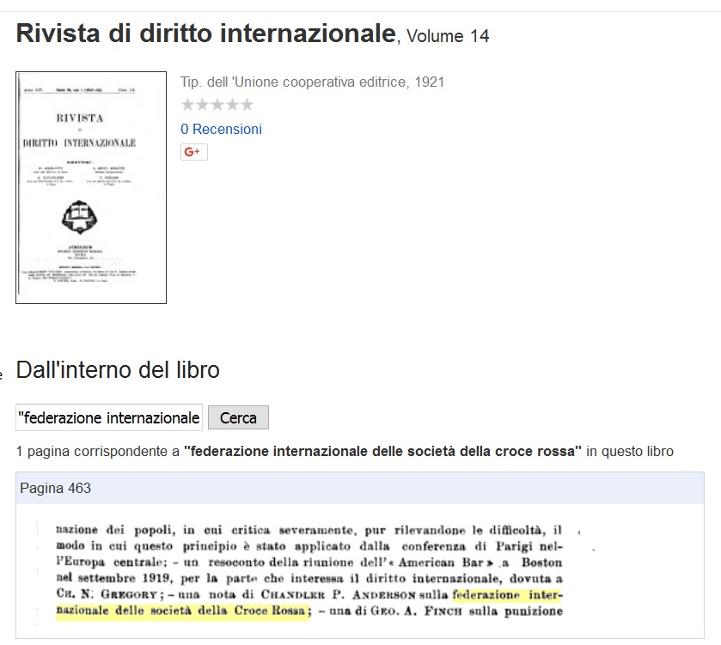Click the book title Rivista di diritto internazionale

[x=206, y=34]
